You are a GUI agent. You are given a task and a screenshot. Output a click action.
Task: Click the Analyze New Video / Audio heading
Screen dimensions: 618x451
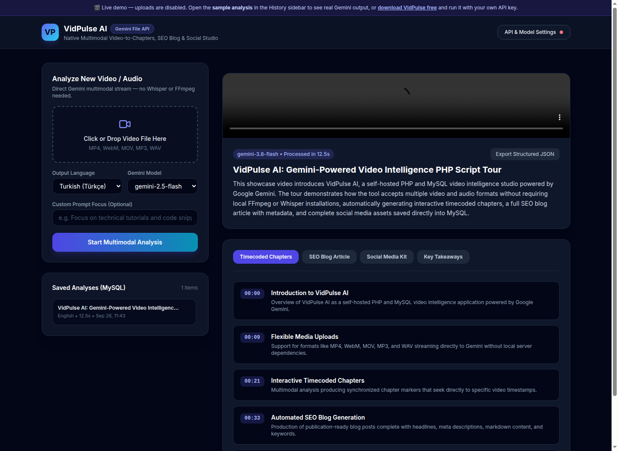(97, 79)
